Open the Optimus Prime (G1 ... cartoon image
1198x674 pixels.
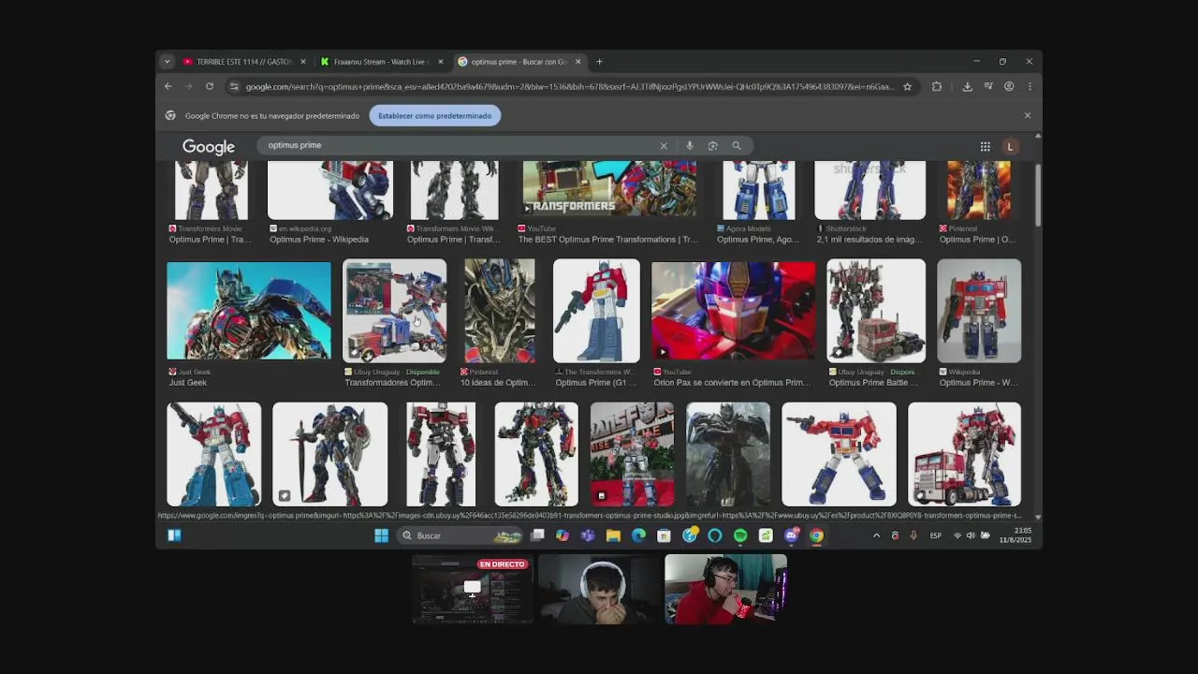(596, 311)
